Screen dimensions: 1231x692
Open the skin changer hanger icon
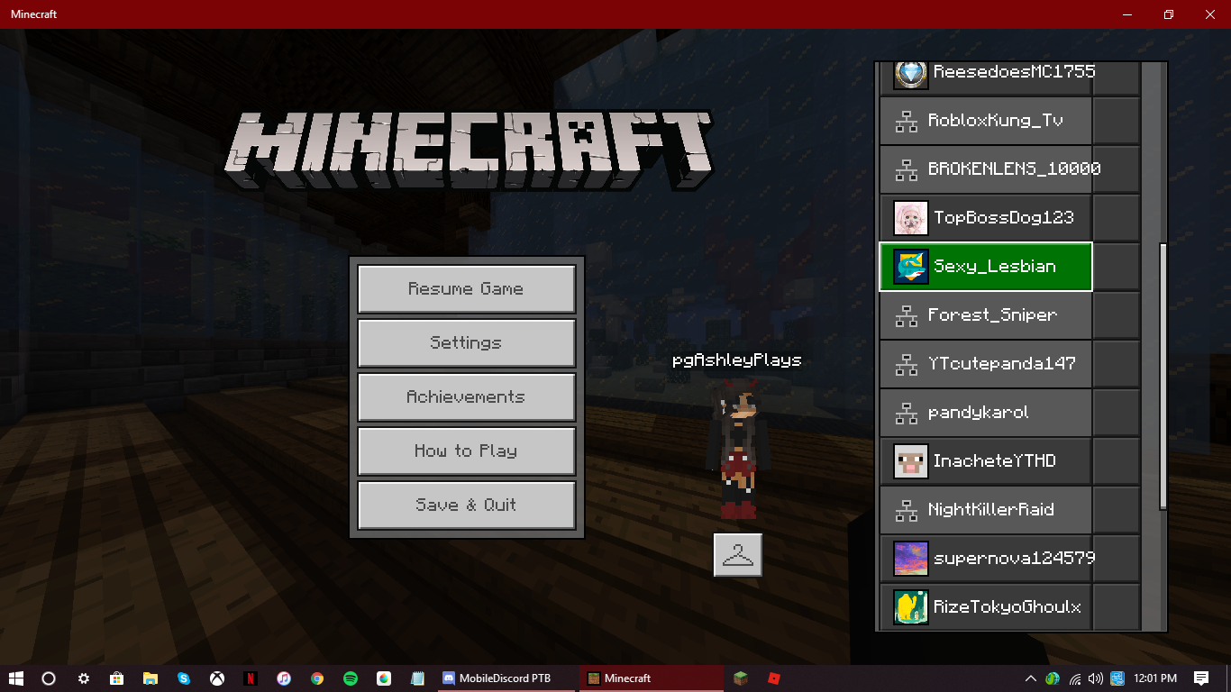(738, 555)
